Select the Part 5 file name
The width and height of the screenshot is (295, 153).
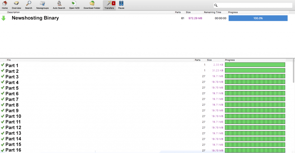pyautogui.click(x=12, y=88)
